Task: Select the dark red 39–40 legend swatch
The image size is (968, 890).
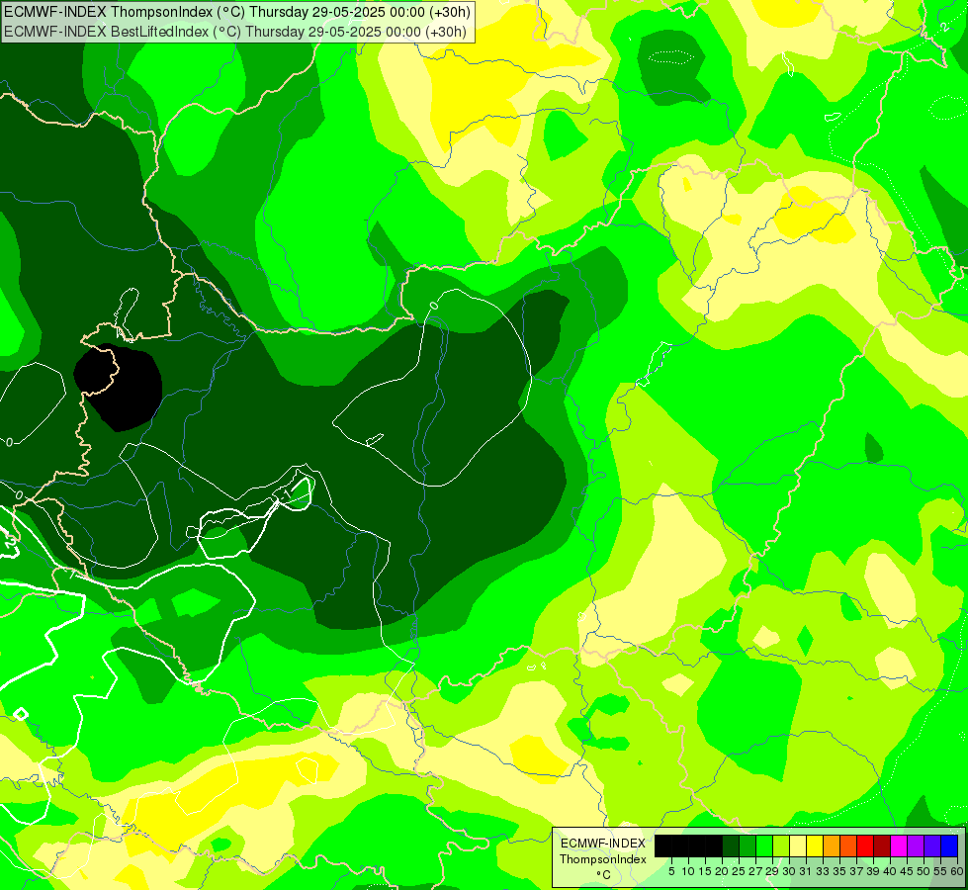Action: (882, 845)
